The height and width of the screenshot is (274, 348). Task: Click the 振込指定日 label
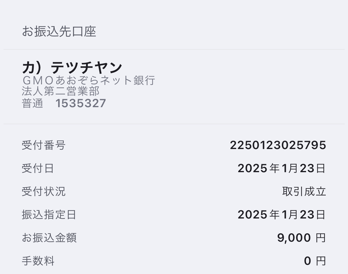pos(49,215)
